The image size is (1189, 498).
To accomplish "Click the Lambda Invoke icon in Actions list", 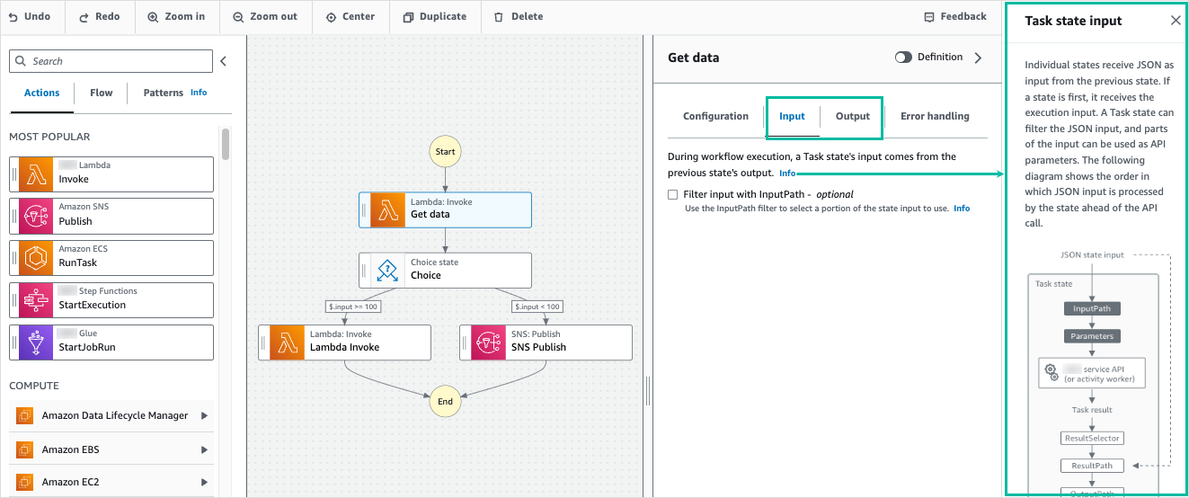I will tap(37, 173).
